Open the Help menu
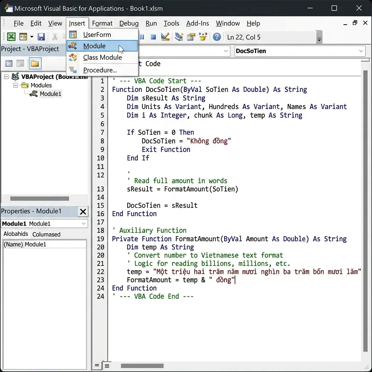Image resolution: width=372 pixels, height=372 pixels. click(x=253, y=23)
